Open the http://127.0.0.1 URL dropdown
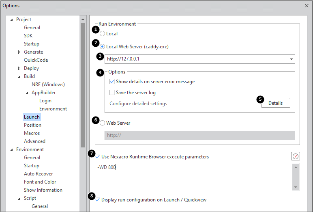This screenshot has width=313, height=212. (291, 59)
